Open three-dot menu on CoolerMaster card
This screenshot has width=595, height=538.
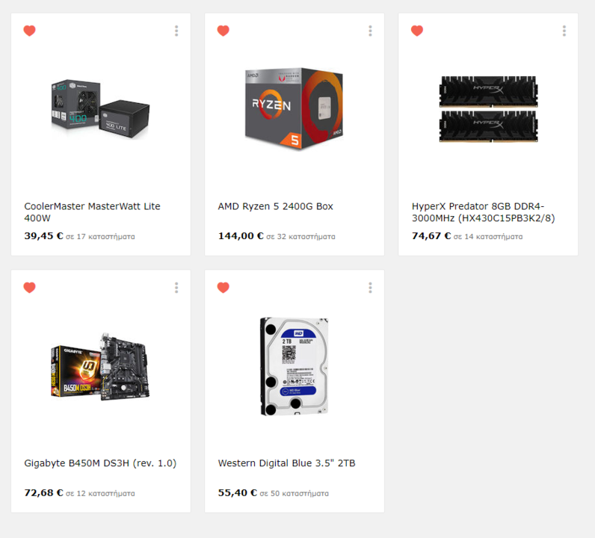[176, 31]
